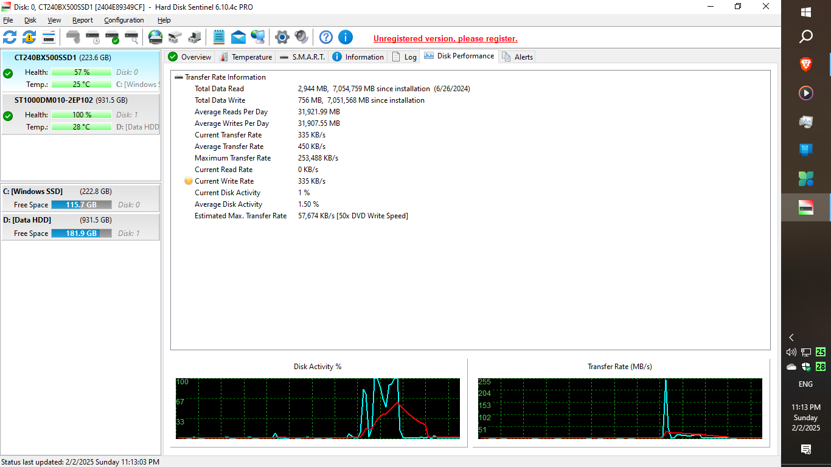Viewport: 831px width, 467px height.
Task: Click the speaker sound toolbar icon
Action: [302, 37]
